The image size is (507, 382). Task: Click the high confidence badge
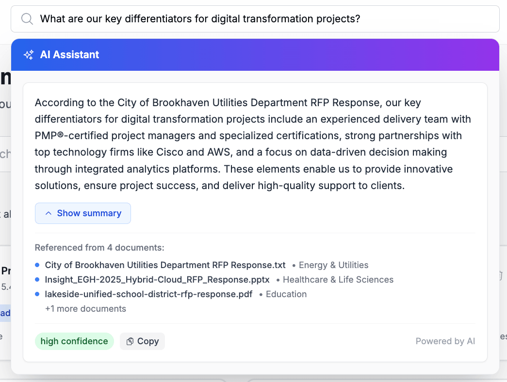coord(74,341)
